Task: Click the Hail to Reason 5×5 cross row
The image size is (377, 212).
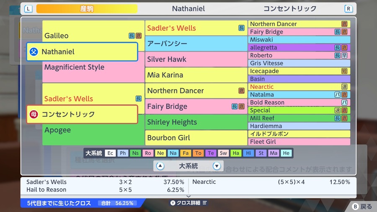Action: 105,190
